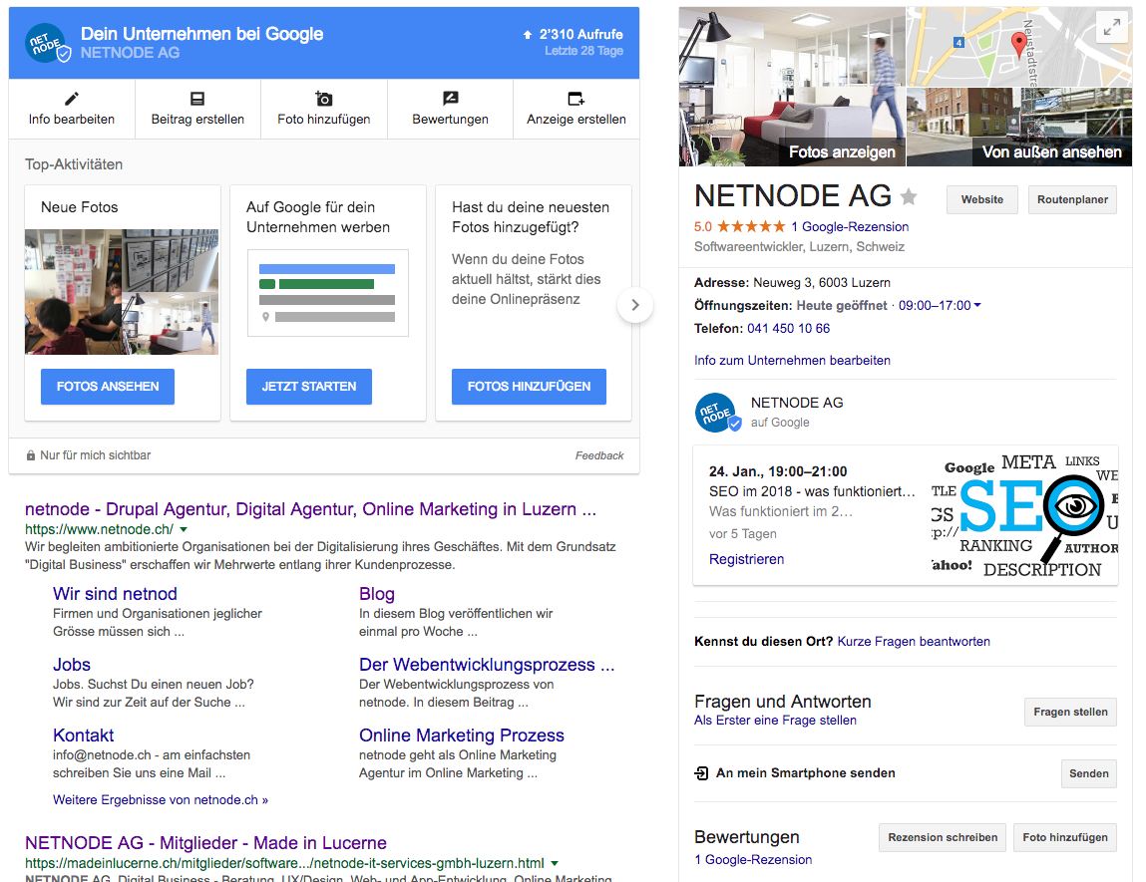Image resolution: width=1146 pixels, height=882 pixels.
Task: Click the gray star next to NETNODE AG
Action: (909, 195)
